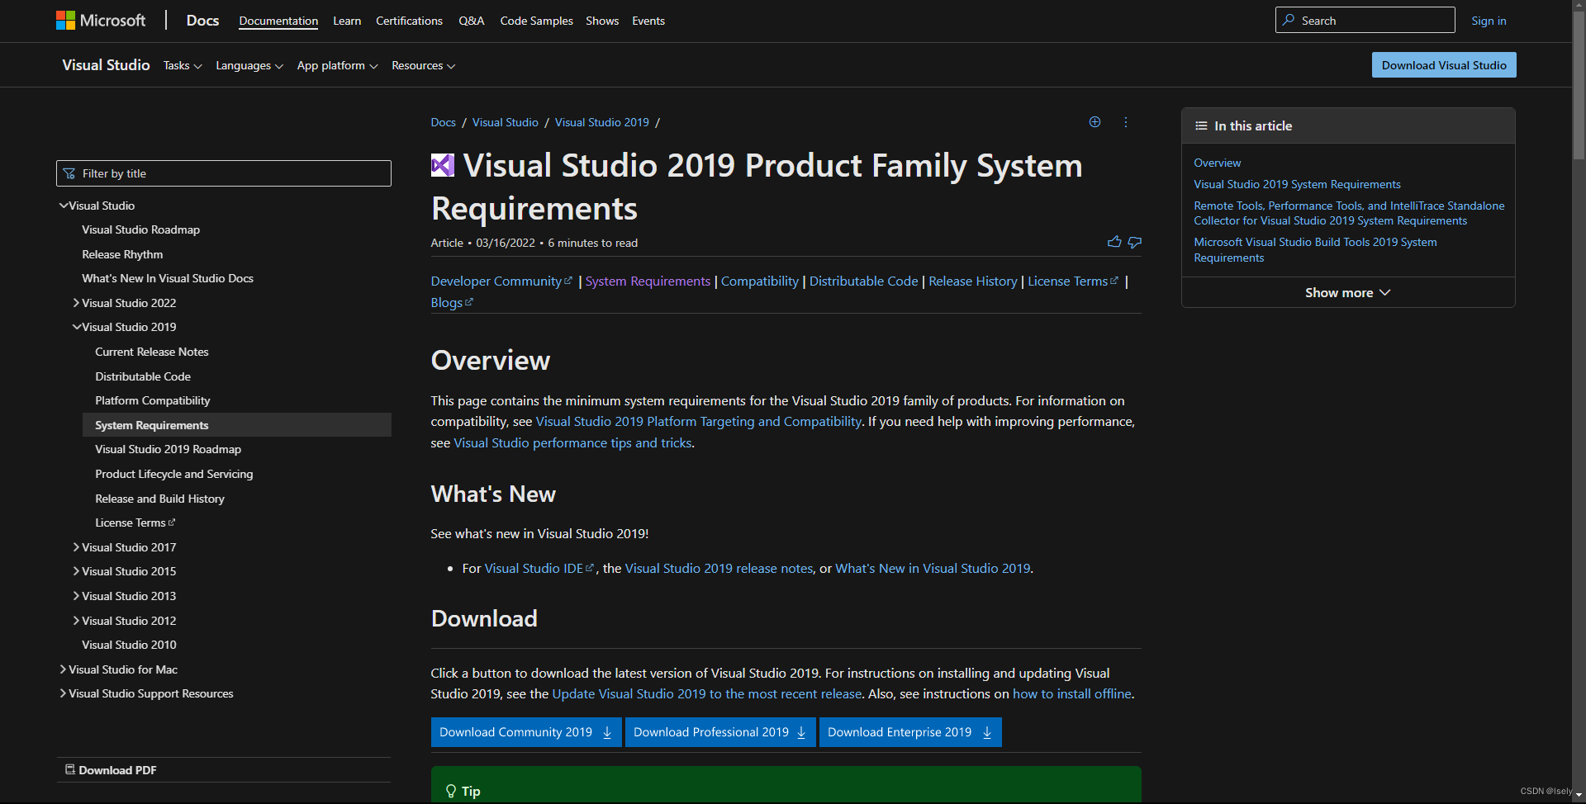Click the thumbs up feedback icon

coord(1114,242)
